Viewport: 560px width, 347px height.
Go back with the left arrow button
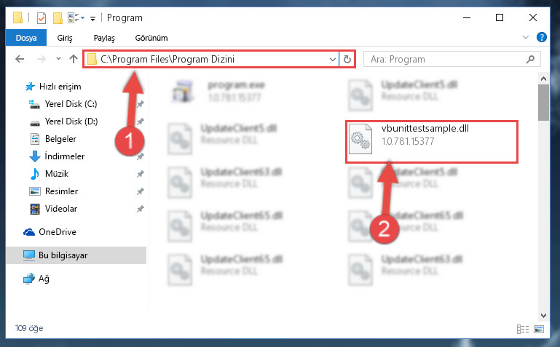[20, 59]
